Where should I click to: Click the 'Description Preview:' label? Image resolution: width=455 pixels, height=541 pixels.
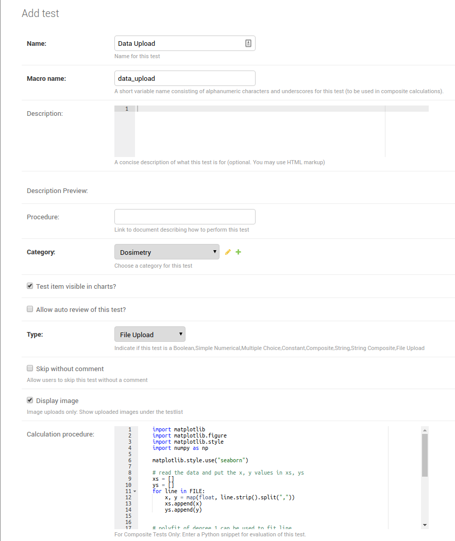coord(57,191)
